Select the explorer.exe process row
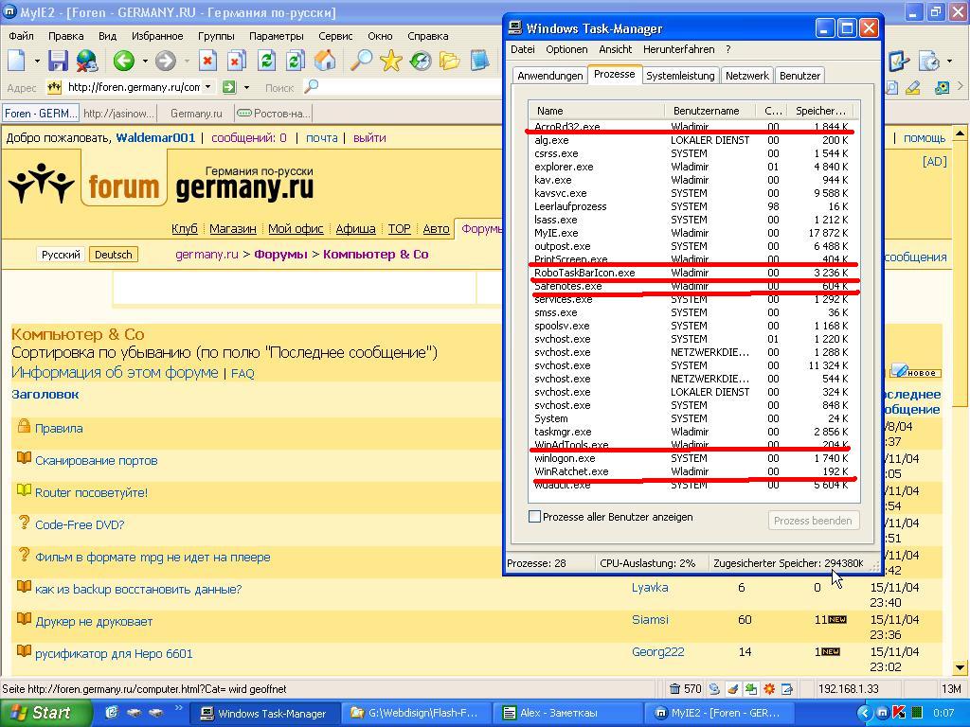 pos(692,167)
